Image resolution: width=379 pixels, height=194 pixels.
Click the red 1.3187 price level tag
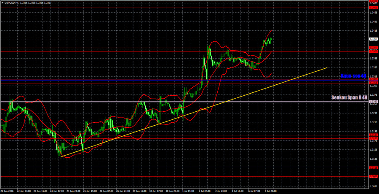374,135
